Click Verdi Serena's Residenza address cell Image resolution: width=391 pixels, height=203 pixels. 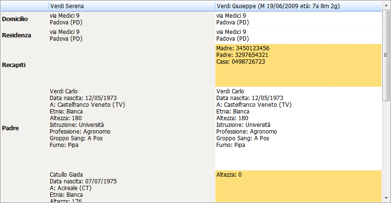coord(132,35)
